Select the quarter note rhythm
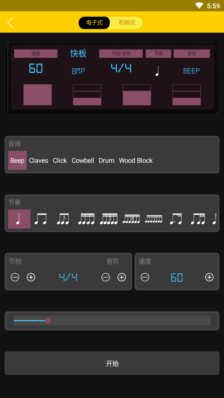This screenshot has height=398, width=224. (19, 219)
